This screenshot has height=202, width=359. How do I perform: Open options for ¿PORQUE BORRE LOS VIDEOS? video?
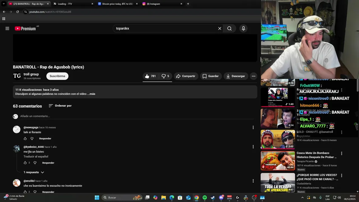(x=342, y=175)
